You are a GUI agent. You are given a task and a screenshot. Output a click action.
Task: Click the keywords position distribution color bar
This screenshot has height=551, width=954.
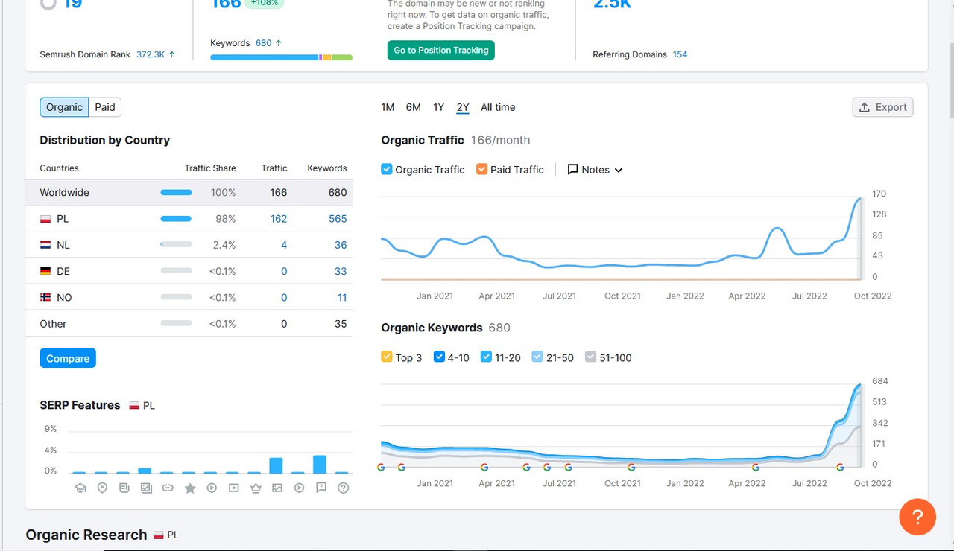(x=282, y=57)
